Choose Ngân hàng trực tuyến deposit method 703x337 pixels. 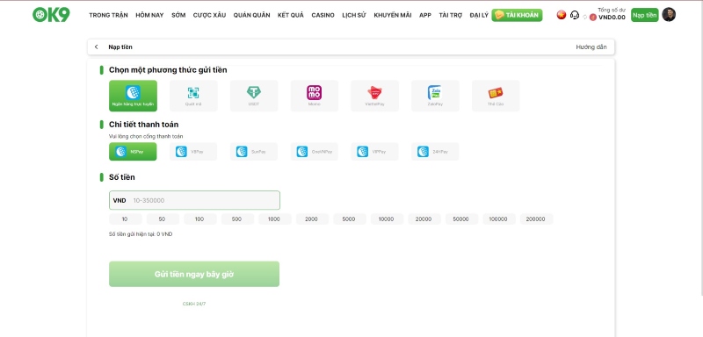[x=133, y=96]
